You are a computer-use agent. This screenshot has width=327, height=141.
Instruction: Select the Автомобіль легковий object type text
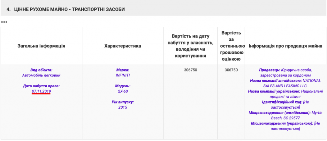pyautogui.click(x=41, y=75)
